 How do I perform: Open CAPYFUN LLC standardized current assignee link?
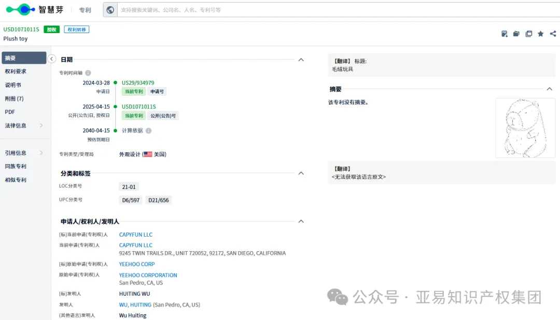click(136, 235)
